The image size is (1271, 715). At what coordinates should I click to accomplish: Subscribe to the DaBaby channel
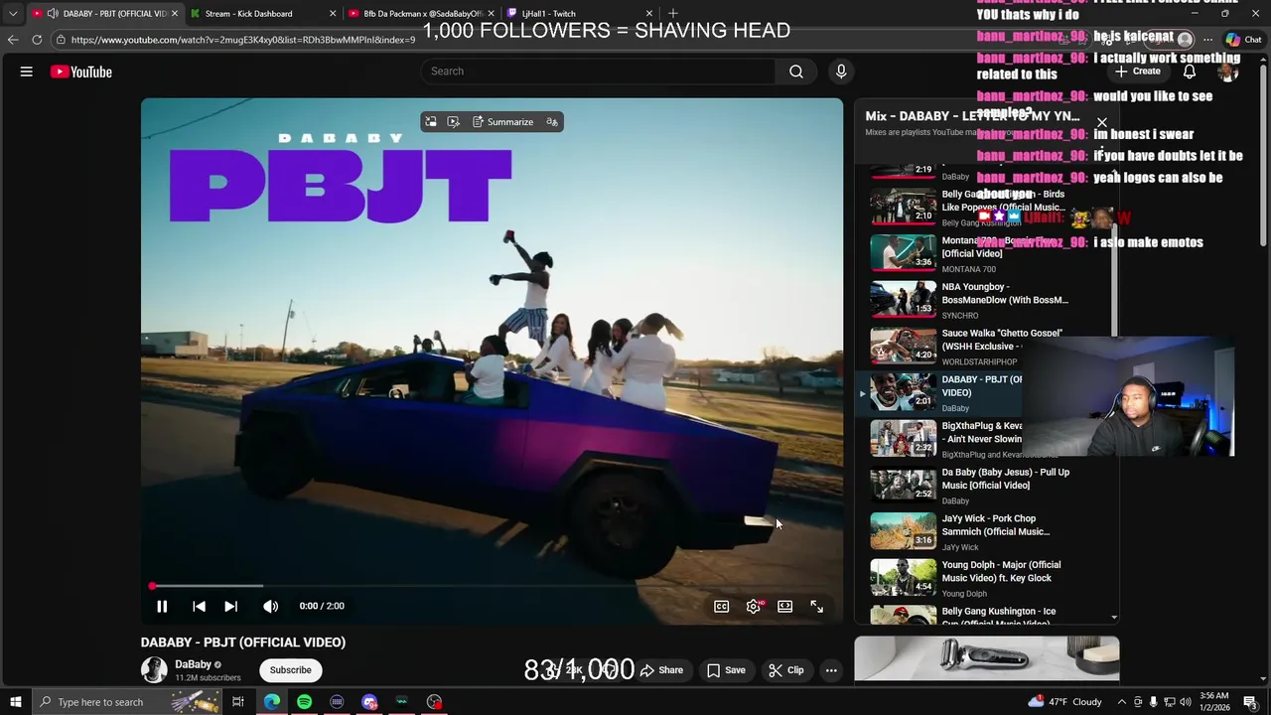(290, 670)
